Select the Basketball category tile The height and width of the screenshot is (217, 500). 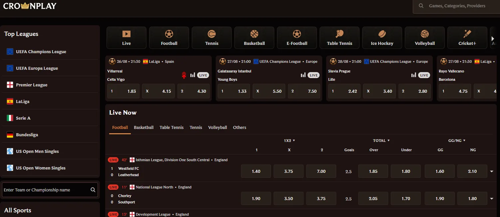coord(254,38)
